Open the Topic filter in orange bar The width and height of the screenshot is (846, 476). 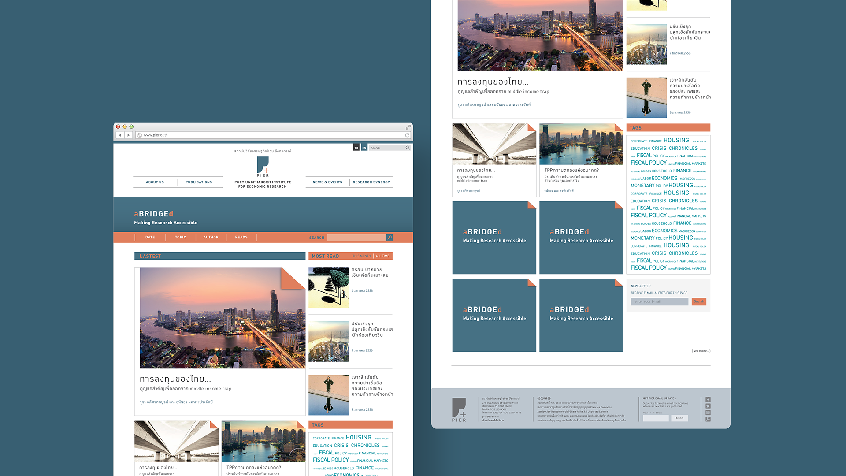click(x=180, y=238)
